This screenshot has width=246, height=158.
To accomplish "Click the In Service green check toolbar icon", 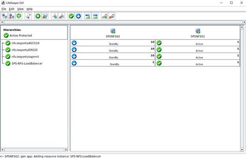I will point(71,16).
